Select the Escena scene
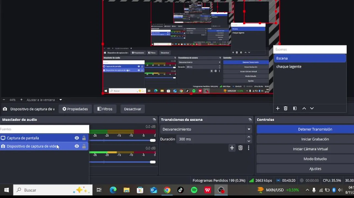The image size is (354, 198). point(310,58)
